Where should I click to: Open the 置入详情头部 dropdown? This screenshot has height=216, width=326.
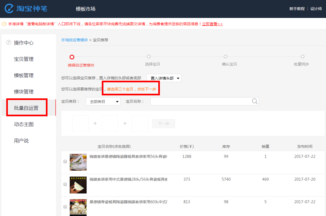tap(164, 78)
